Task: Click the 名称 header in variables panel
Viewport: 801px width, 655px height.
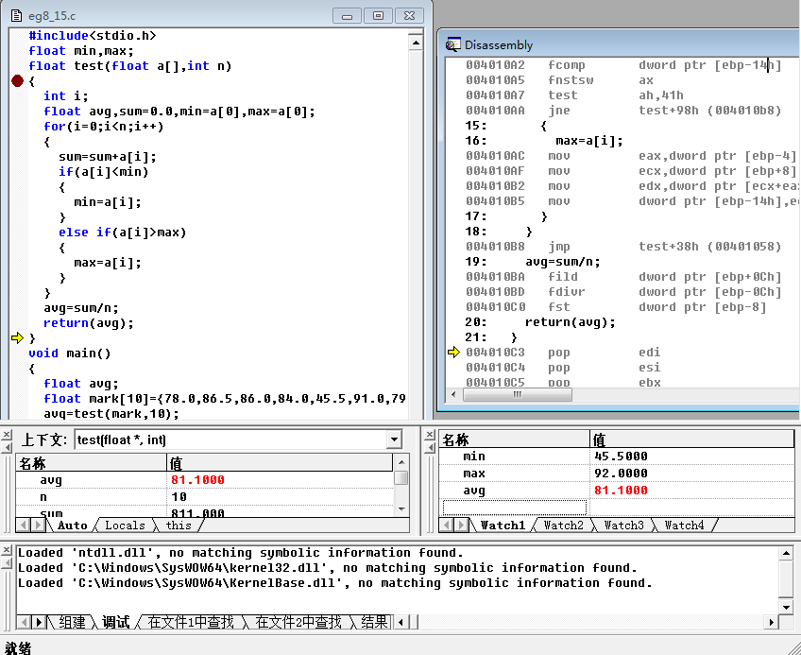Action: 92,463
